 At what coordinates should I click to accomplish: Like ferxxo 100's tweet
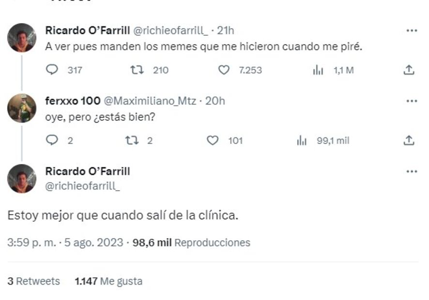(213, 140)
